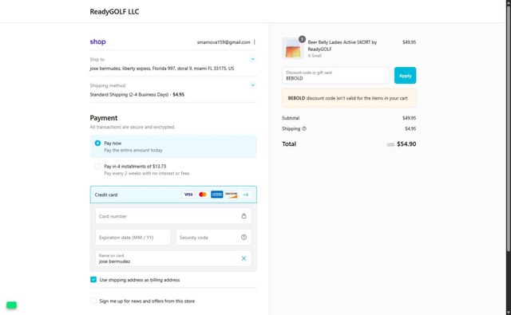Show the +4 additional card types
This screenshot has height=315, width=511.
click(245, 195)
